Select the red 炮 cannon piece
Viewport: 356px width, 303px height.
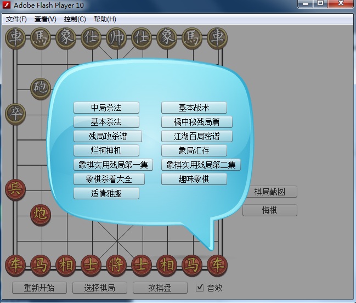click(x=41, y=215)
